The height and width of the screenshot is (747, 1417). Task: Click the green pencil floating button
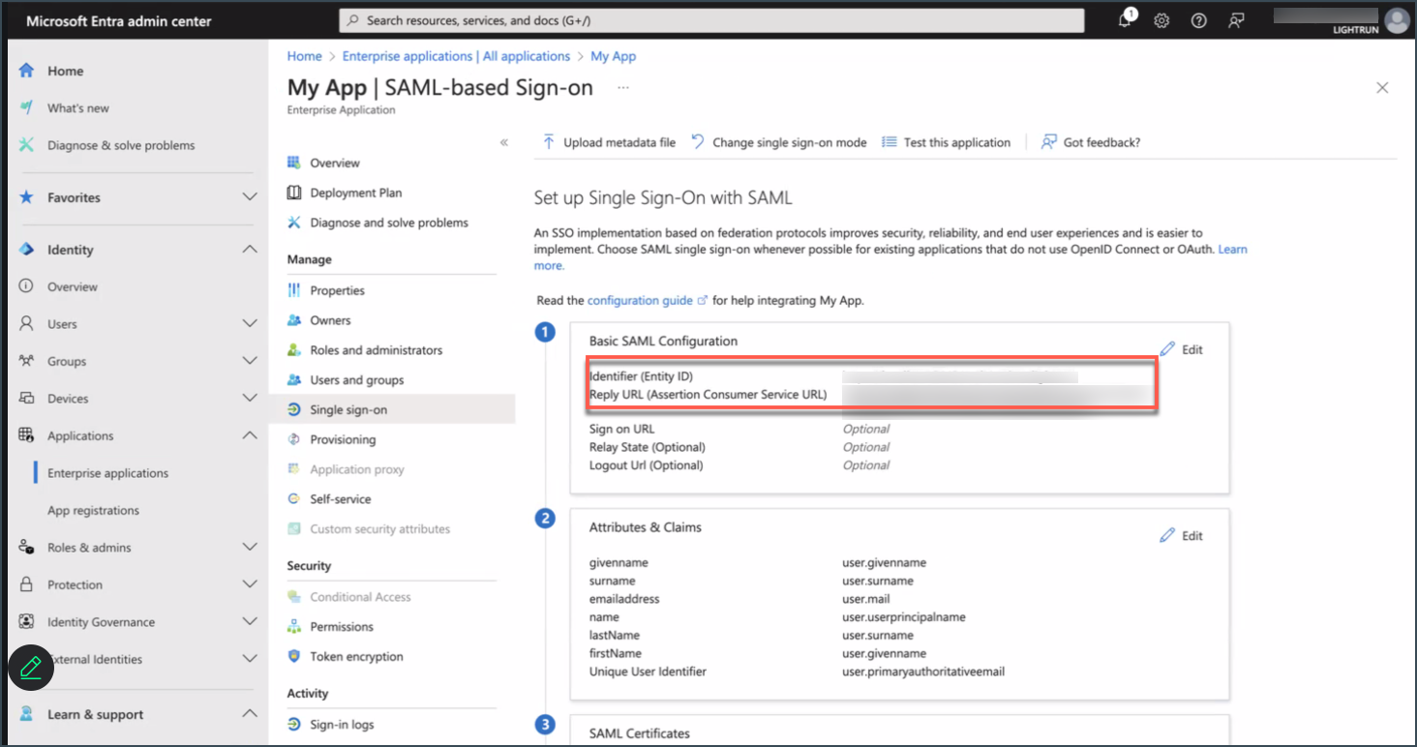(x=30, y=667)
